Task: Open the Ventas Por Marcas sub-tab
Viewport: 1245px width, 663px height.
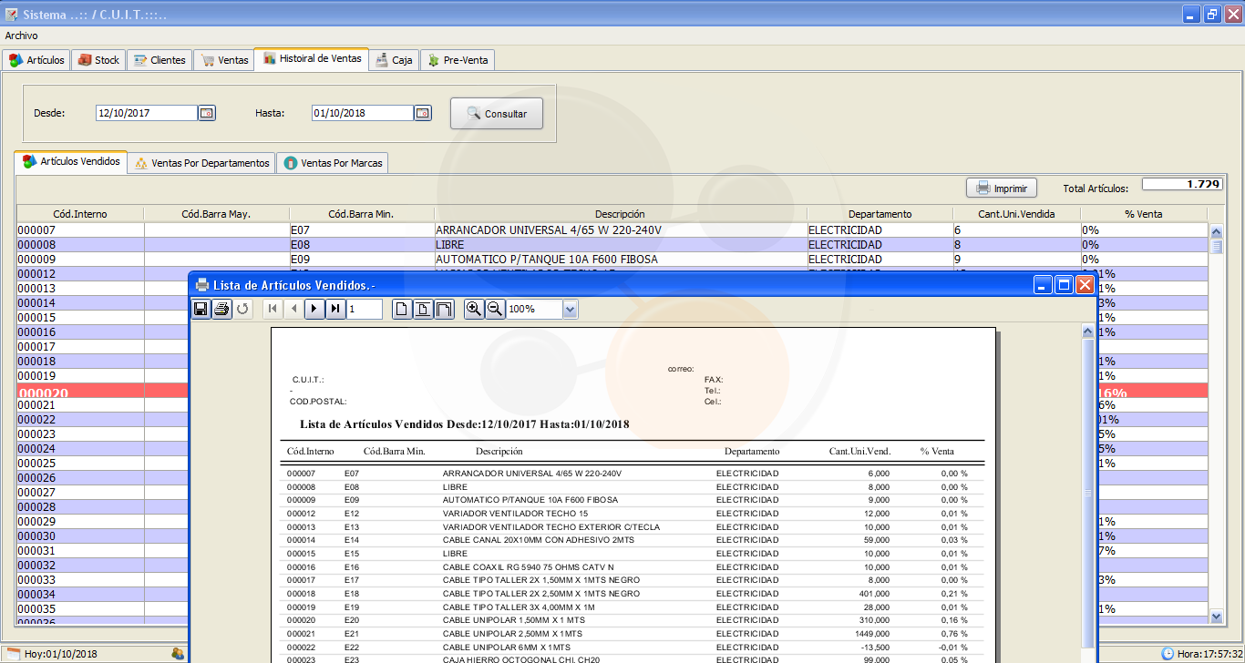Action: pyautogui.click(x=334, y=163)
